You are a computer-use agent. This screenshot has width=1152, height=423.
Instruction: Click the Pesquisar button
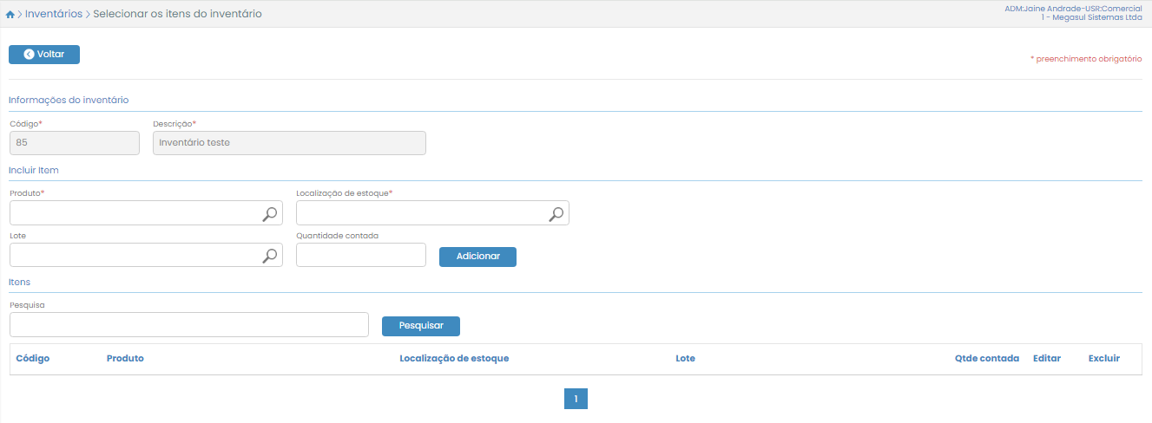pyautogui.click(x=421, y=326)
